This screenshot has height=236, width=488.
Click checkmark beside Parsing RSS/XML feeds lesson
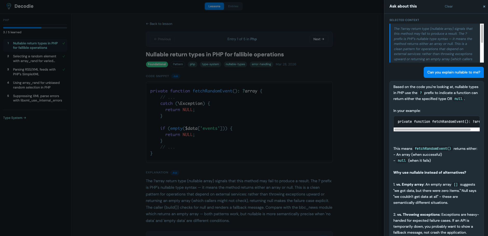tap(64, 70)
